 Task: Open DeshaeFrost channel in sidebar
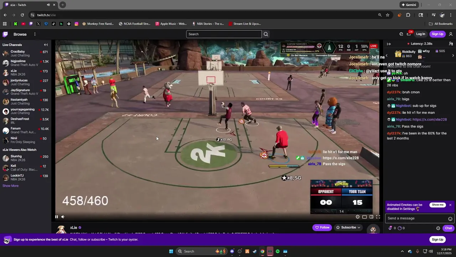(26, 121)
